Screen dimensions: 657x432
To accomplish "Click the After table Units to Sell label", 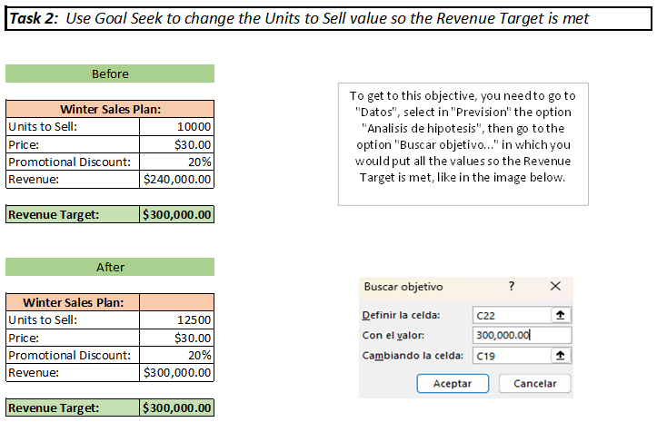I will coord(73,319).
